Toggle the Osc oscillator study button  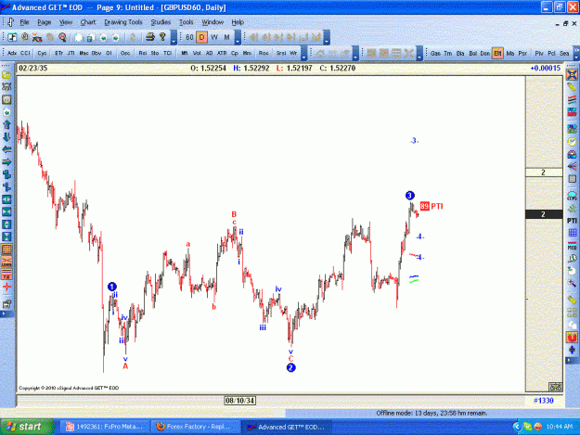pos(125,53)
